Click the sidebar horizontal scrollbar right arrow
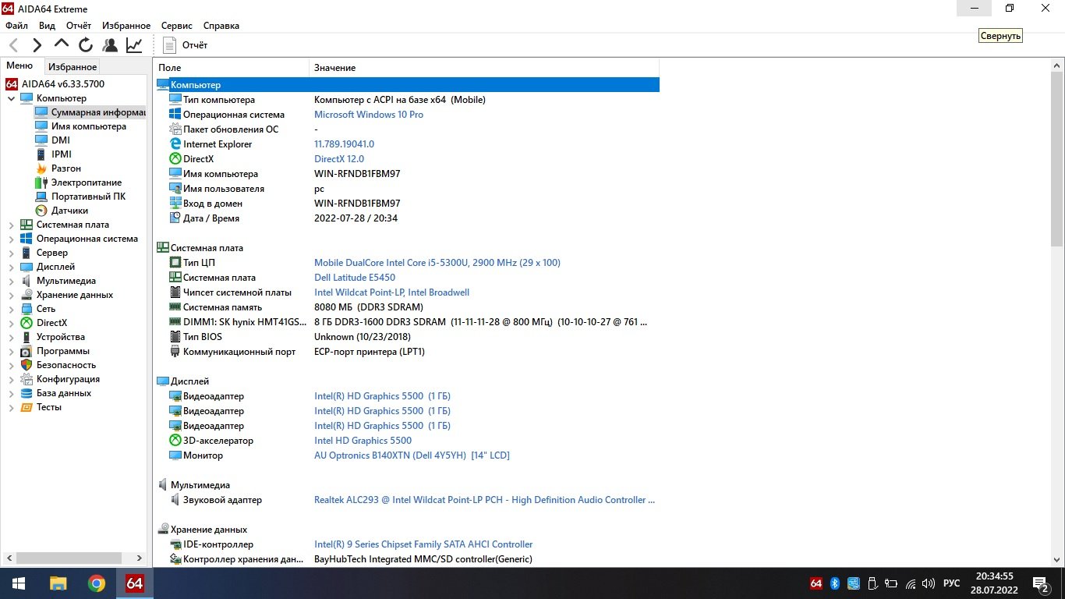1065x599 pixels. [x=140, y=558]
